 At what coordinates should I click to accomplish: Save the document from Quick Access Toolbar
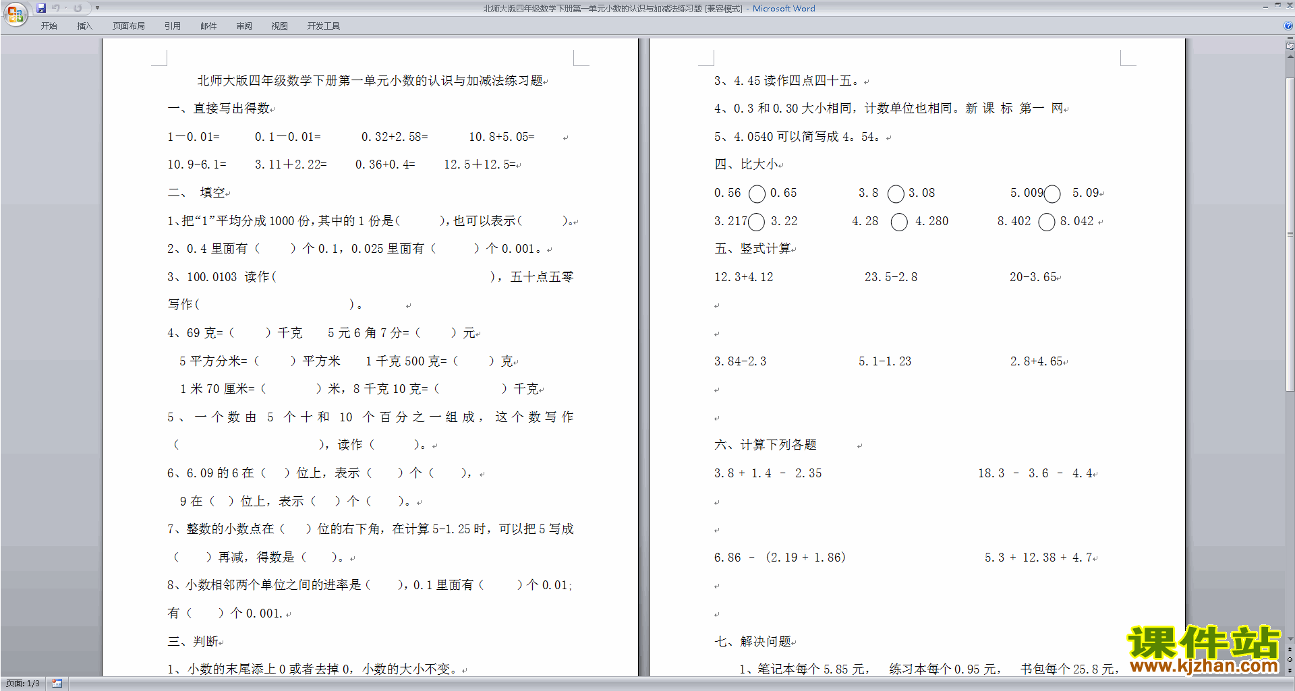click(x=41, y=8)
